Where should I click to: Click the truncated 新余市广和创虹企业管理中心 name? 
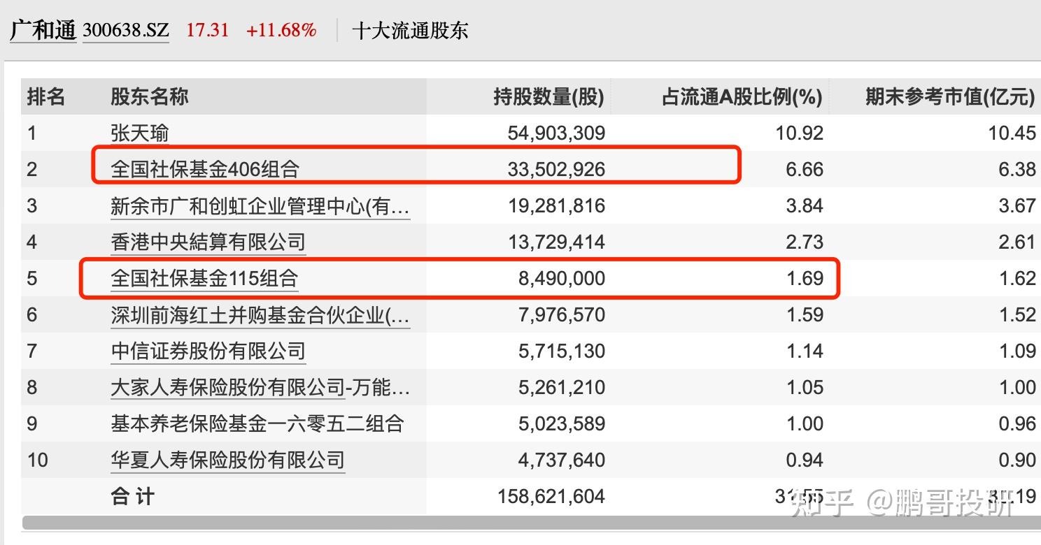(259, 205)
